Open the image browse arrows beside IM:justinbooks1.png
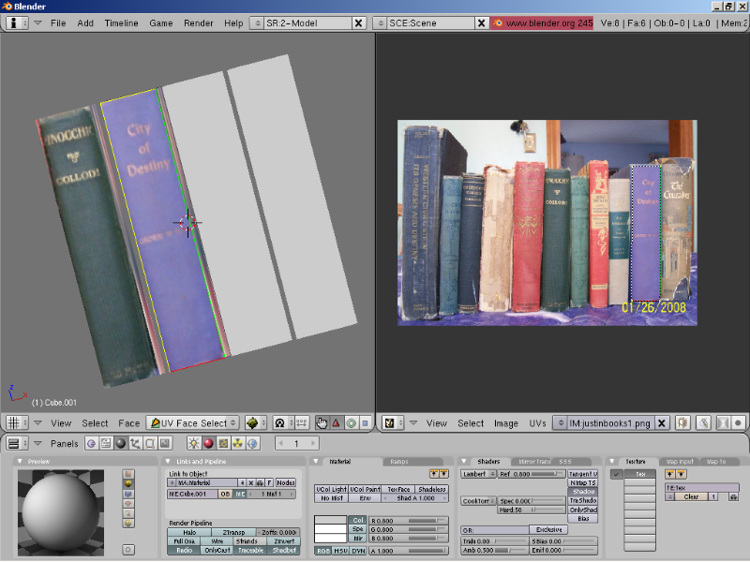The height and width of the screenshot is (562, 750). 560,423
